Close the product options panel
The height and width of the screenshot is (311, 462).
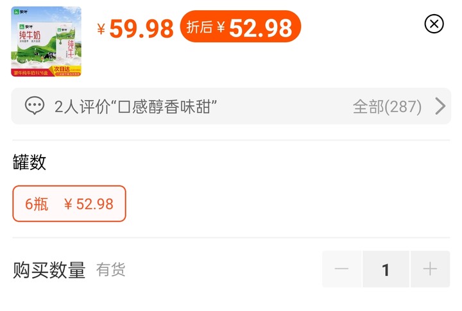coord(434,24)
